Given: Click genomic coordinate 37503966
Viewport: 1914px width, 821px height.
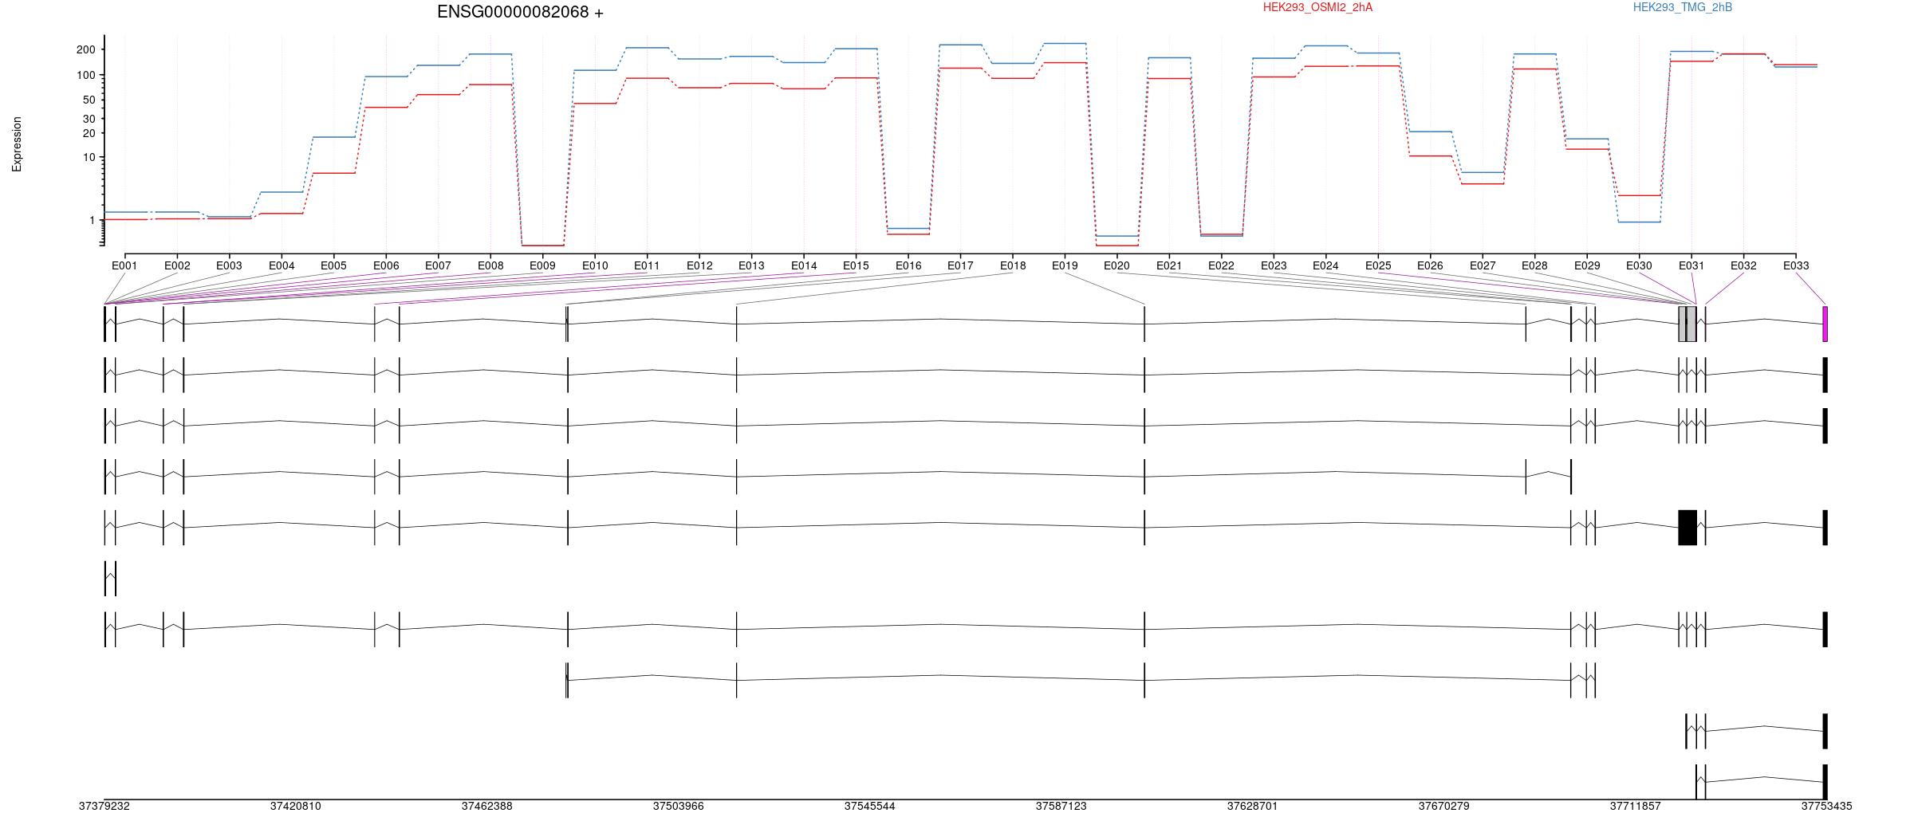Looking at the screenshot, I should click(x=679, y=807).
